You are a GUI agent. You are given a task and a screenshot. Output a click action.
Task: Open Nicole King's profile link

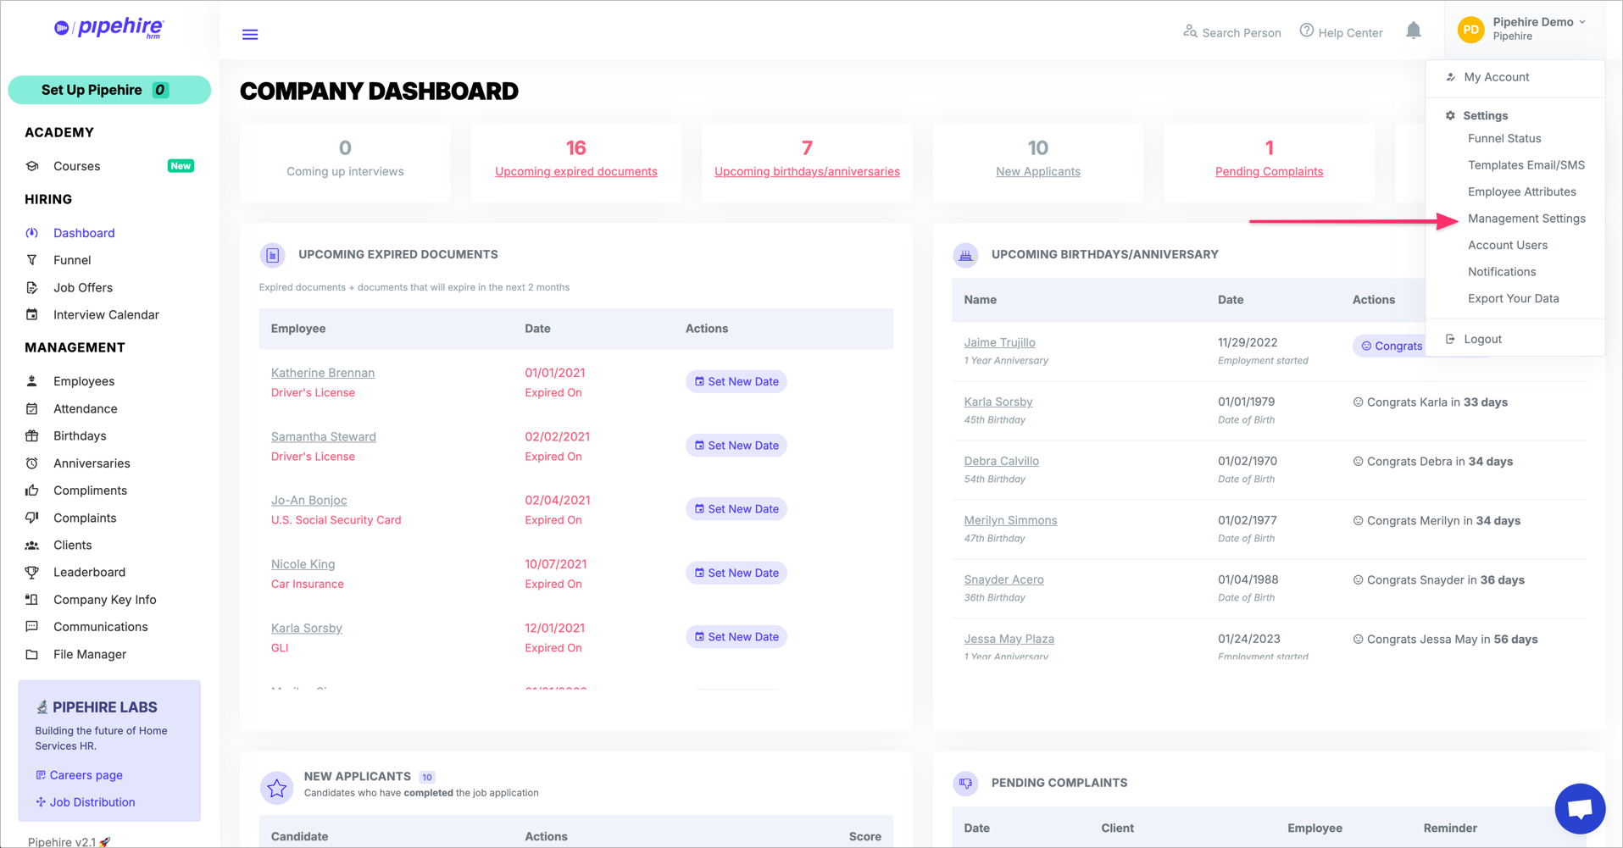point(303,564)
